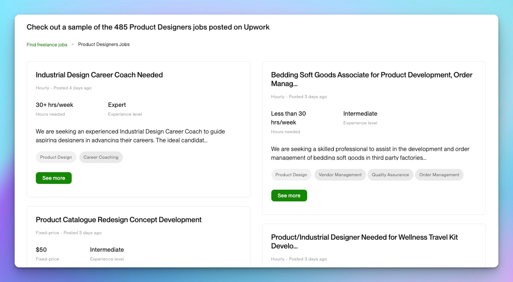Click the bedding soft goods job description text
513x282 pixels.
(370, 153)
